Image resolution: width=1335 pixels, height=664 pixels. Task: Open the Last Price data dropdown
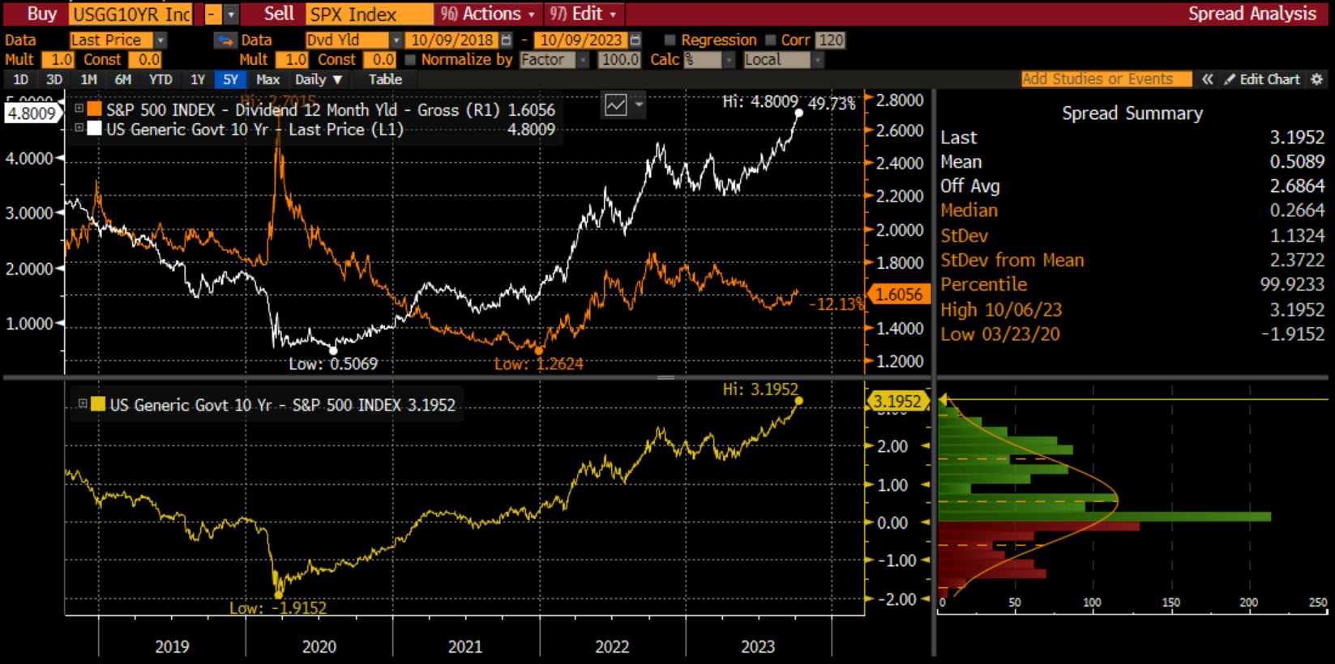tap(161, 40)
